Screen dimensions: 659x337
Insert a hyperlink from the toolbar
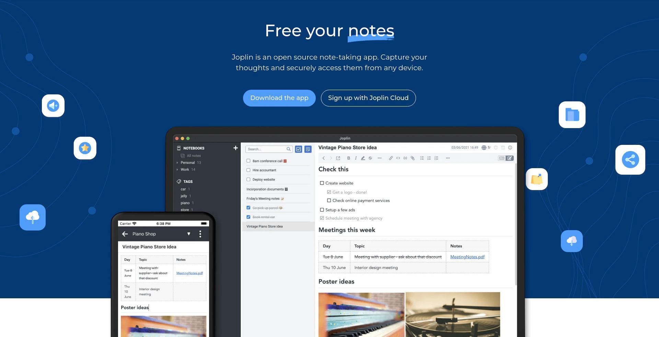[x=391, y=158]
